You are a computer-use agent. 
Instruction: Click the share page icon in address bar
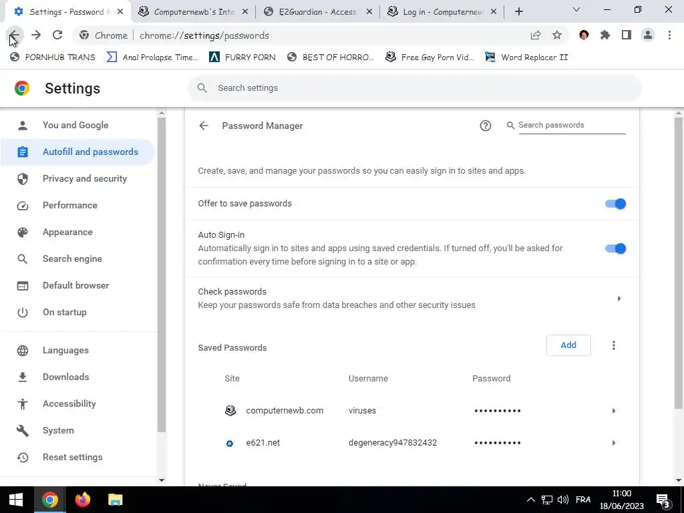click(535, 35)
